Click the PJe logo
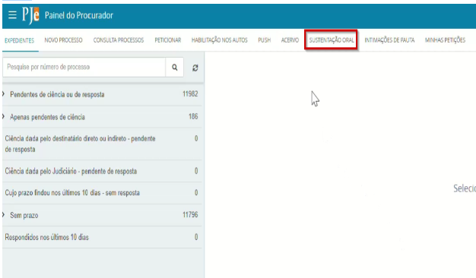This screenshot has height=278, width=476. point(30,15)
